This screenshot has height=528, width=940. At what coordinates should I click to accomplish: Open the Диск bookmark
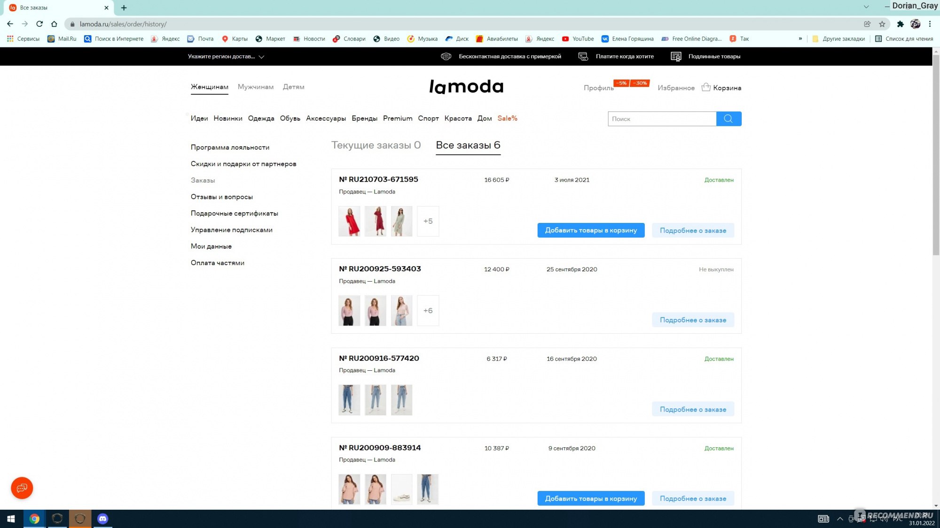(x=457, y=39)
